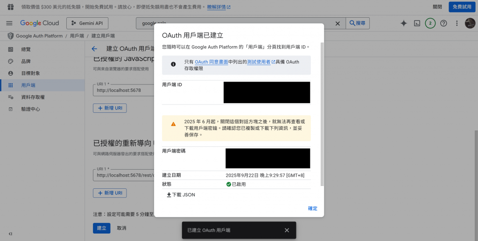Image resolution: width=478 pixels, height=241 pixels.
Task: Click the 取消 button
Action: (122, 228)
